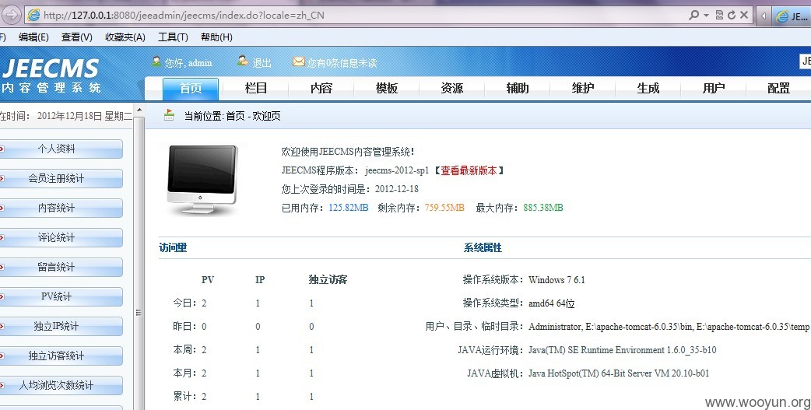Open 独立IP统计 in the sidebar
Viewport: 811px width, 410px height.
coord(61,326)
